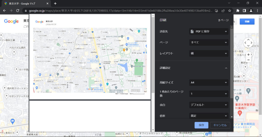
Task: Click the lock icon in address bar
Action: pyautogui.click(x=26, y=11)
